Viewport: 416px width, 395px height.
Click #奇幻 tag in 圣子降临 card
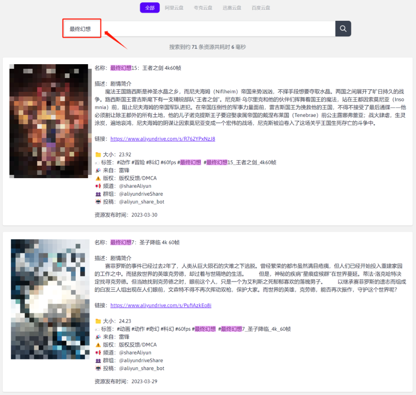tap(153, 329)
